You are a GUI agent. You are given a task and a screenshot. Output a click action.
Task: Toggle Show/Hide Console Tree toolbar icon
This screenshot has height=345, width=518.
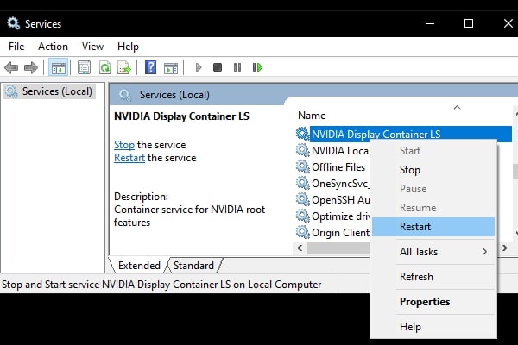(x=58, y=67)
